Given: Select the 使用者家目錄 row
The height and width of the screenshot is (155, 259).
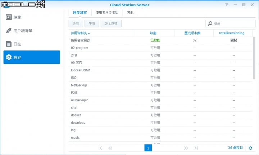Looking at the screenshot, I should pos(160,40).
